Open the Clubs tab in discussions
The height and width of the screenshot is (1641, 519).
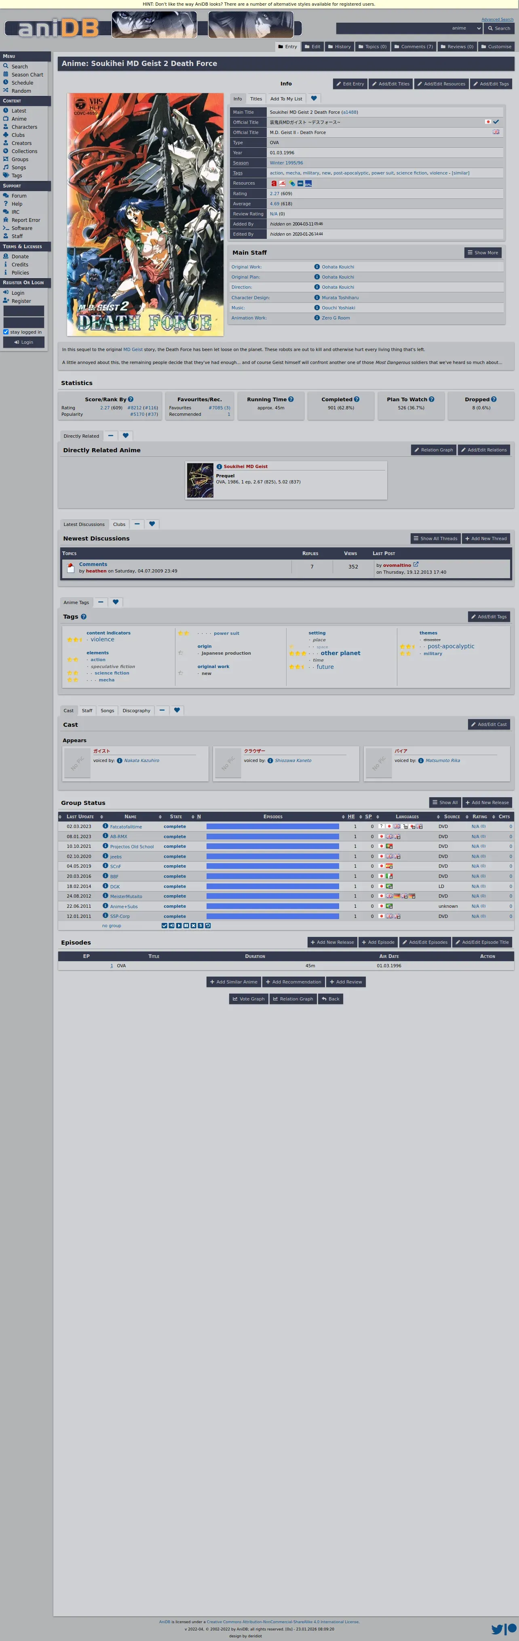point(119,524)
